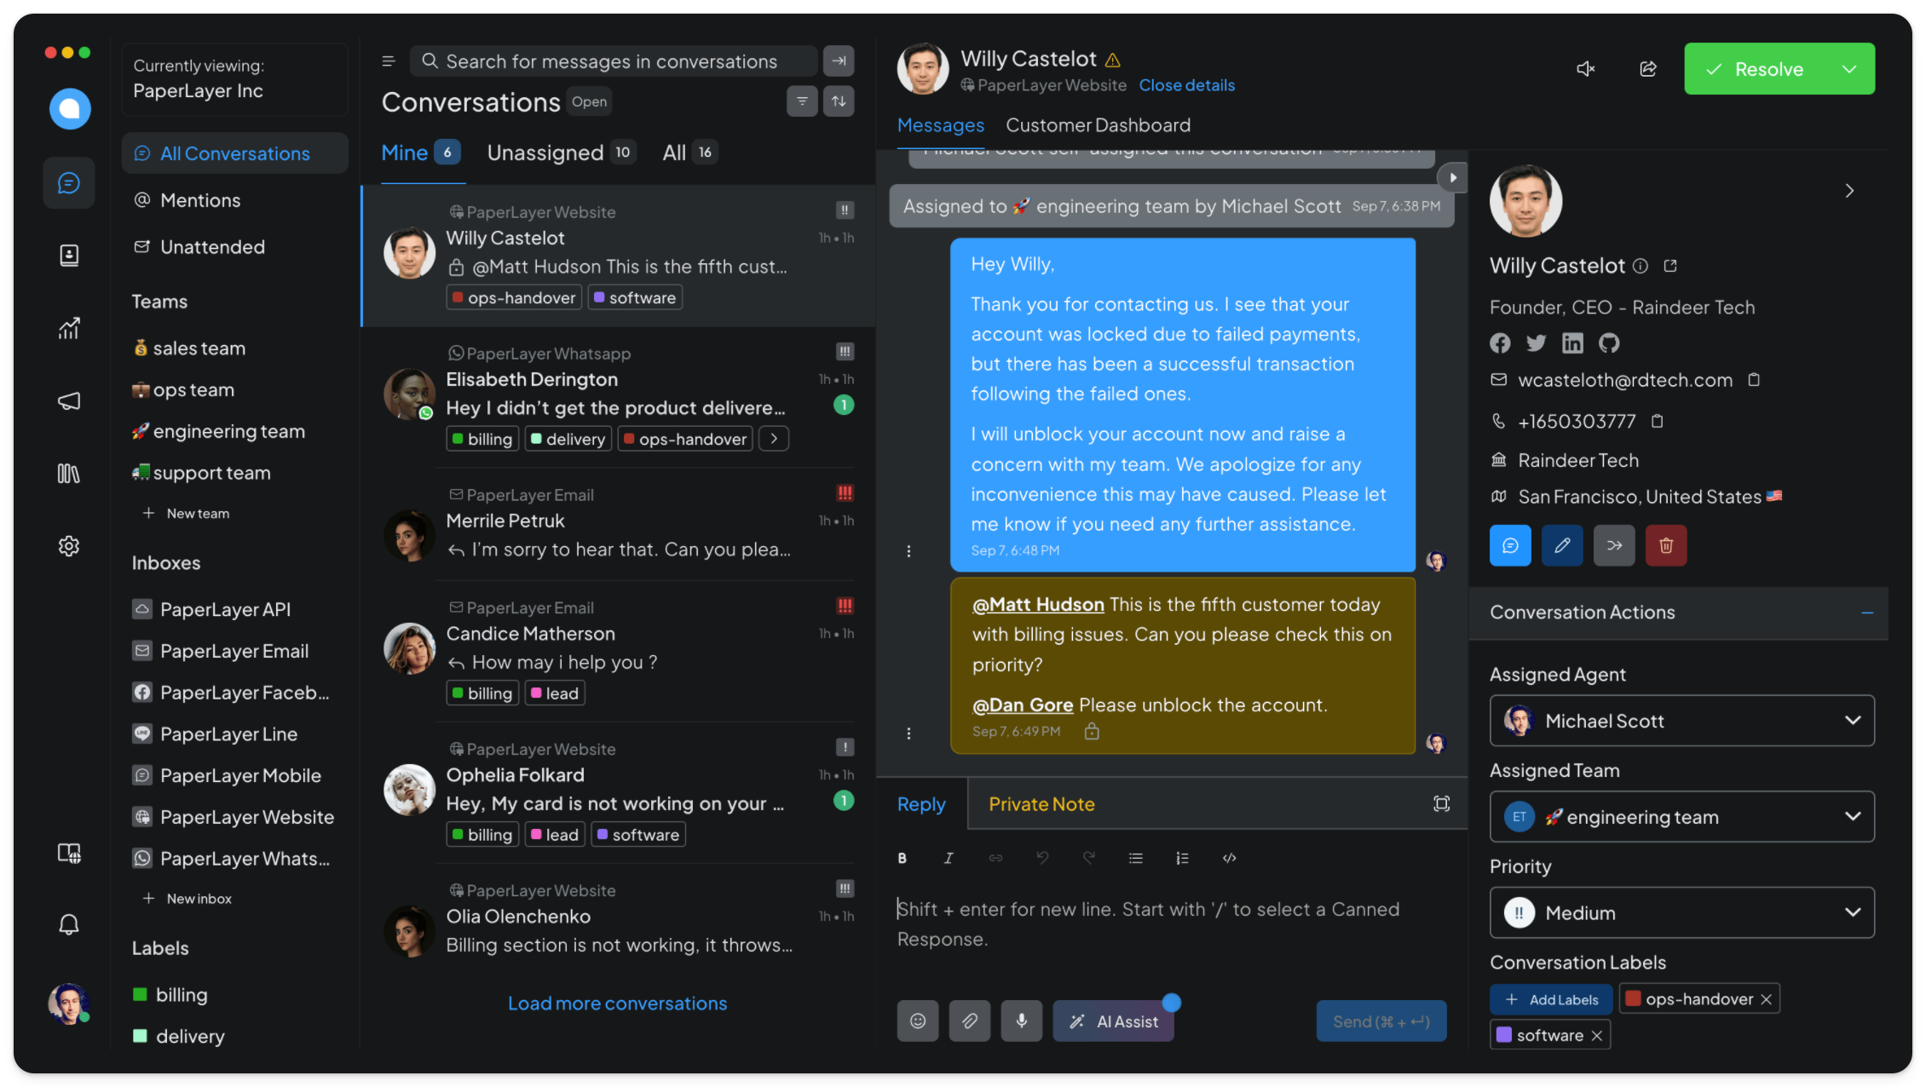The height and width of the screenshot is (1087, 1926).
Task: Open Willy Castelot's LinkedIn profile icon
Action: tap(1572, 343)
